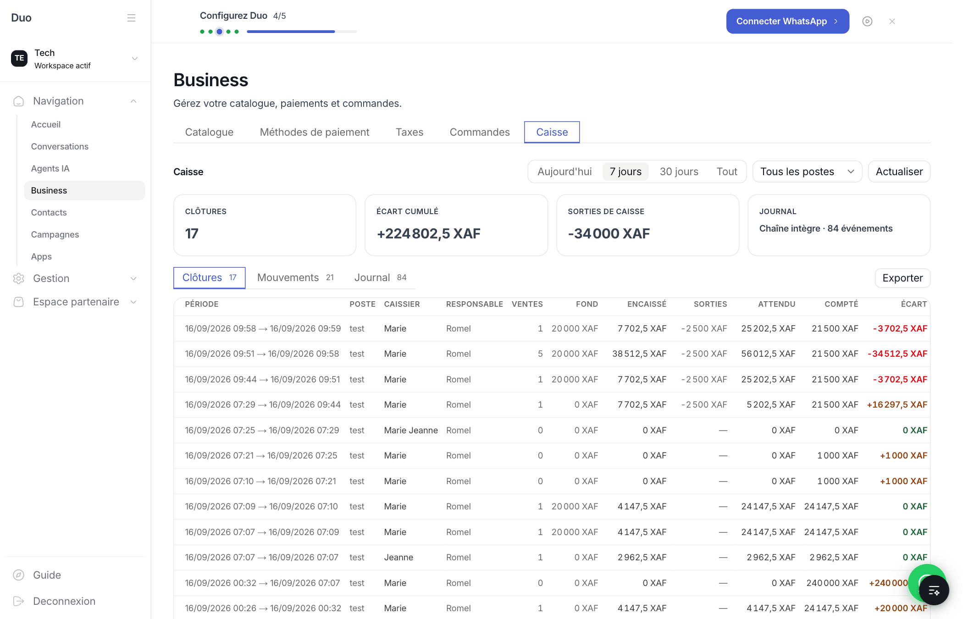Switch to the Méthodes de paiement tab
The image size is (963, 619).
point(315,132)
